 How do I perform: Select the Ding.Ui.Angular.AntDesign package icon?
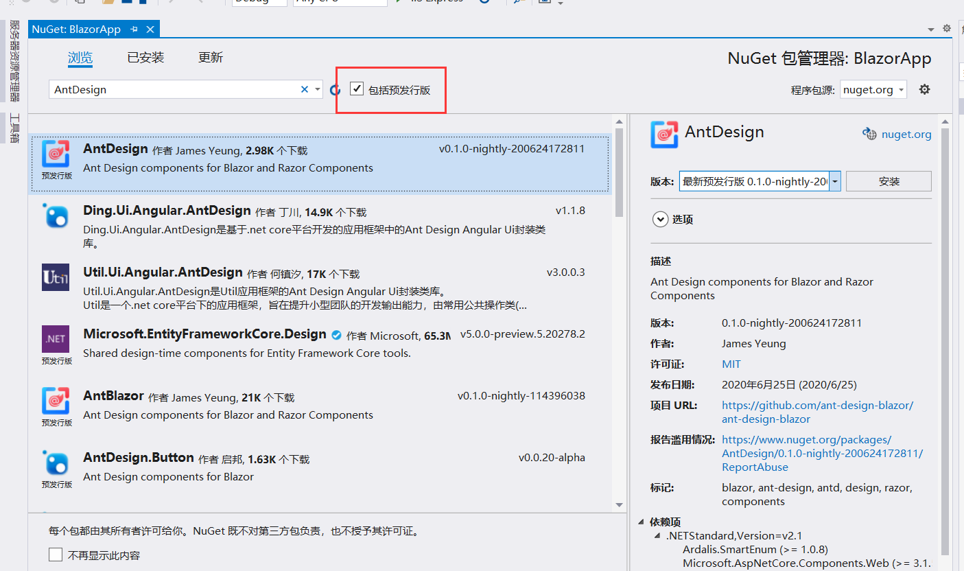pyautogui.click(x=56, y=215)
